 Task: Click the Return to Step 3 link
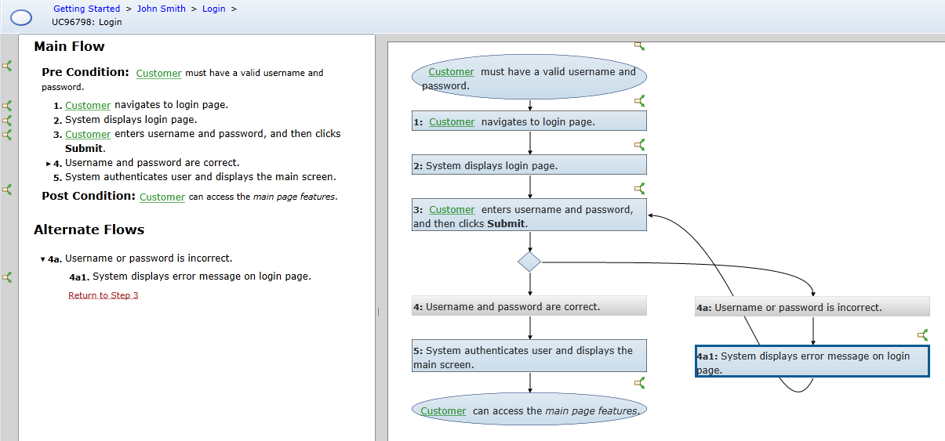coord(103,295)
